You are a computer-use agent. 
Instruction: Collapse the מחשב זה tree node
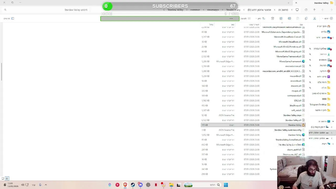333,121
